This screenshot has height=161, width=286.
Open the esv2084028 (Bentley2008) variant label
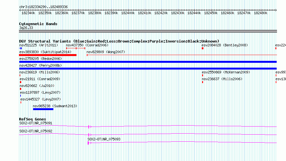click(x=225, y=45)
